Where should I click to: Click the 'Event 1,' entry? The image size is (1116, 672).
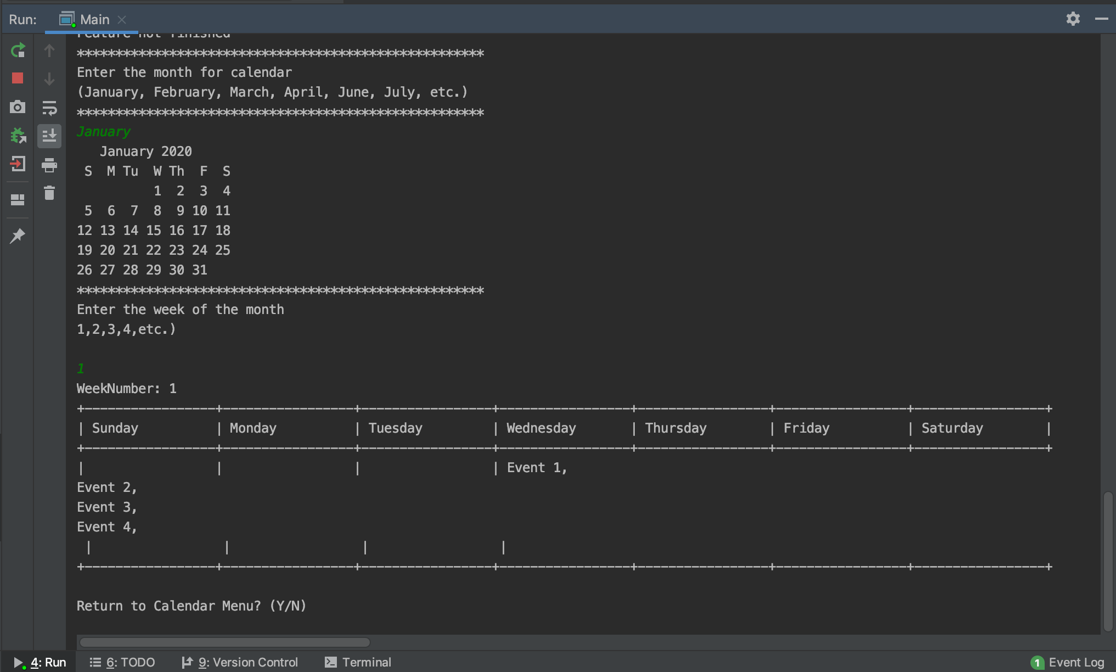pos(537,468)
